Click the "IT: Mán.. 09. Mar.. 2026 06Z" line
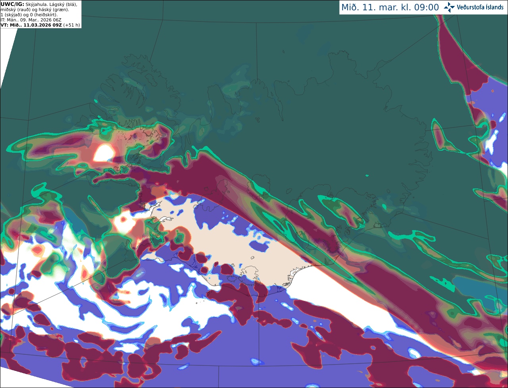Viewport: 508px width, 388px height. 31,20
